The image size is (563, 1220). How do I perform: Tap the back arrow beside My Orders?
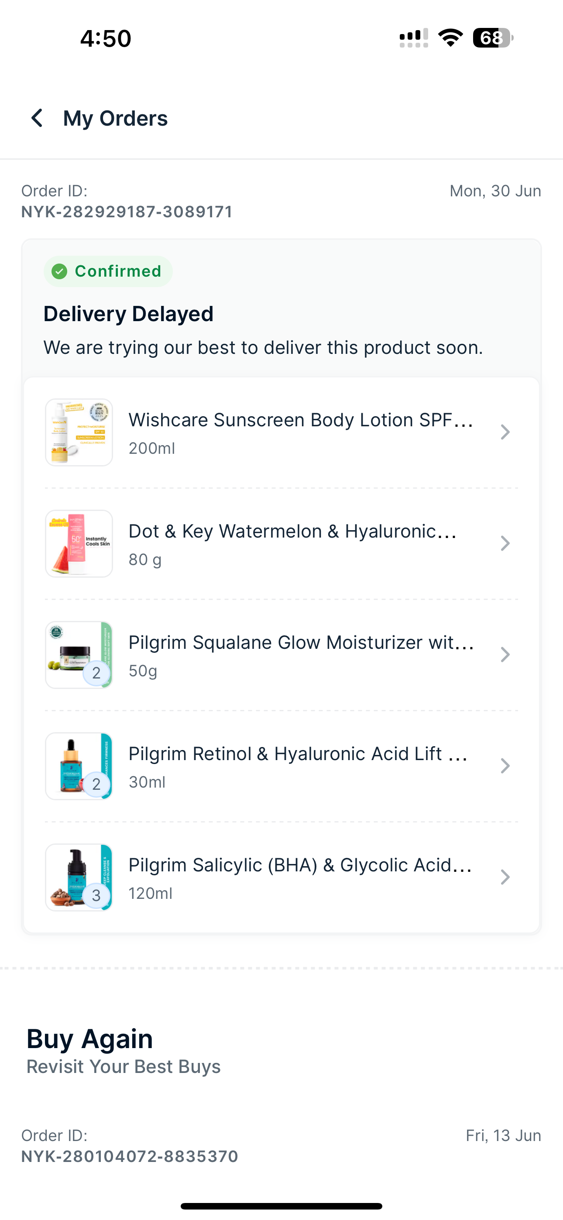[x=37, y=118]
